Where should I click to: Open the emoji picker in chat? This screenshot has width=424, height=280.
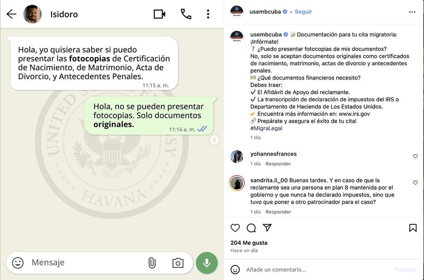pyautogui.click(x=18, y=263)
